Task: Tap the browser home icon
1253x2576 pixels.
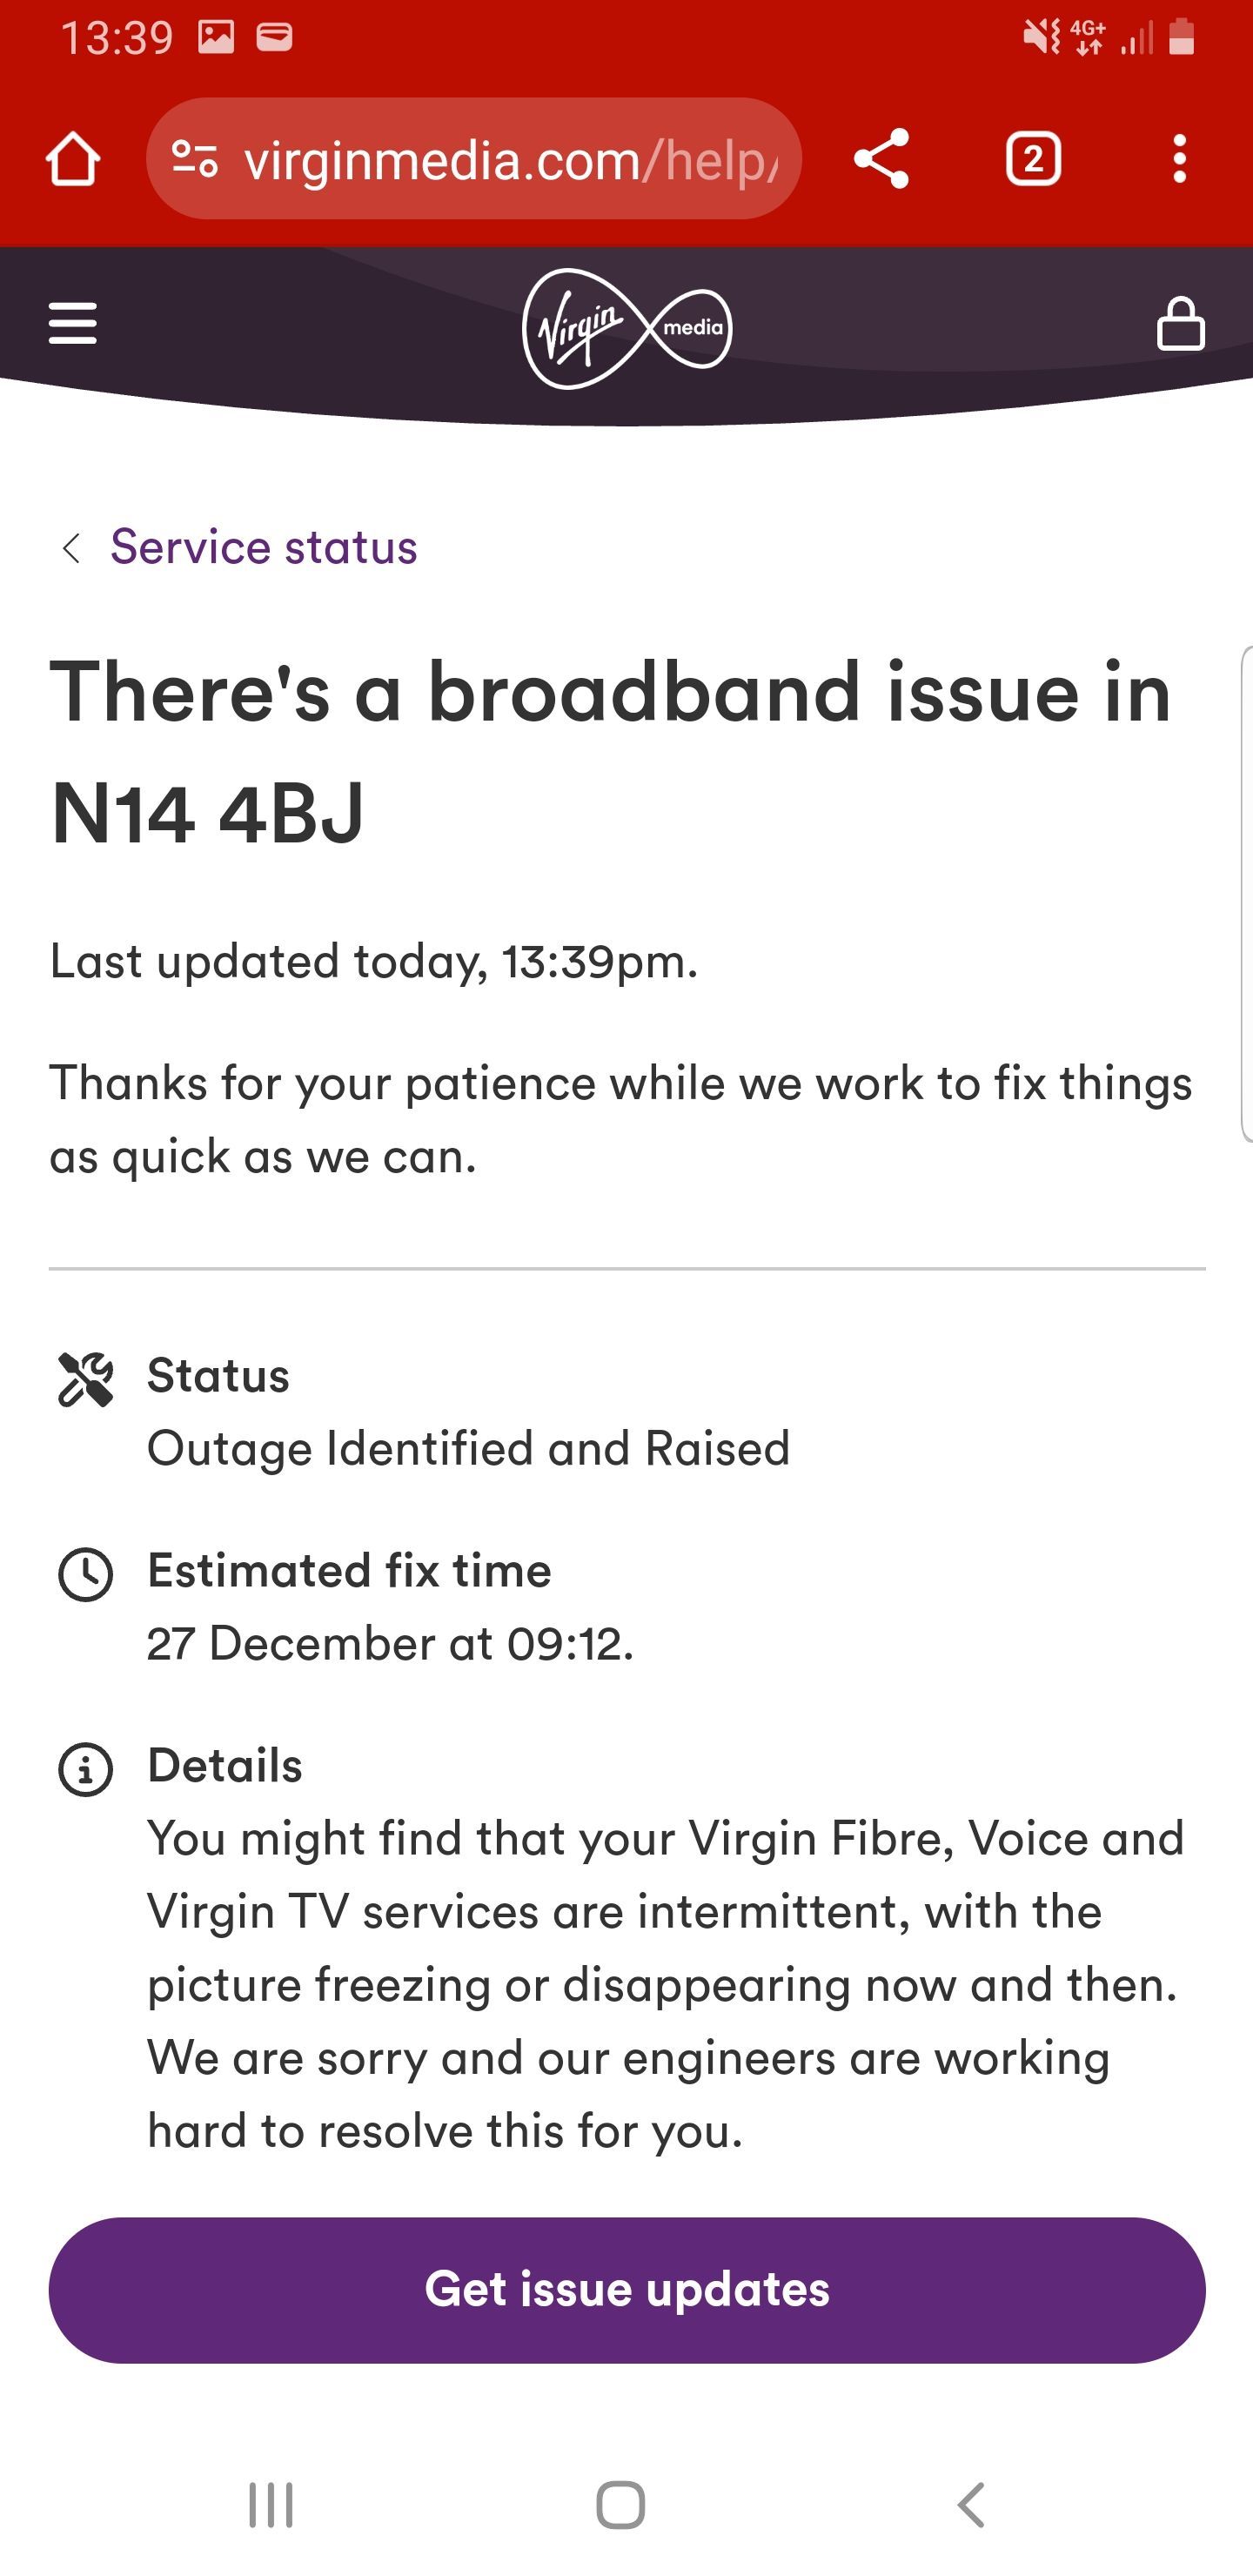Action: (73, 159)
